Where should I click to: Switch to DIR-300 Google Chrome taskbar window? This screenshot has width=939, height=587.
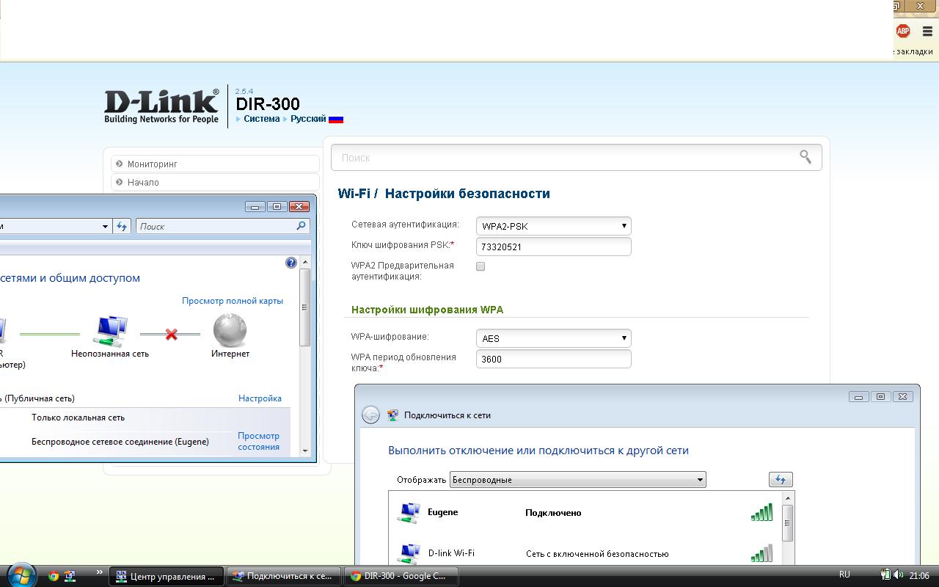click(x=401, y=576)
